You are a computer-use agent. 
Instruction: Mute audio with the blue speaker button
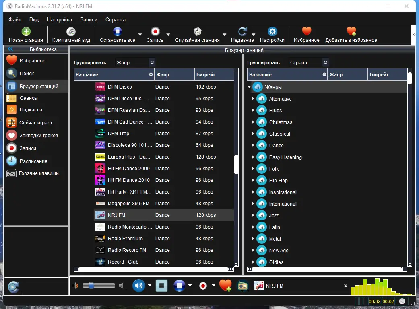point(139,286)
